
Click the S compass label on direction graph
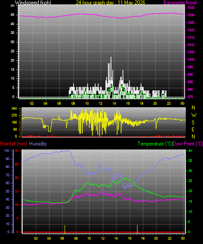pos(193,123)
